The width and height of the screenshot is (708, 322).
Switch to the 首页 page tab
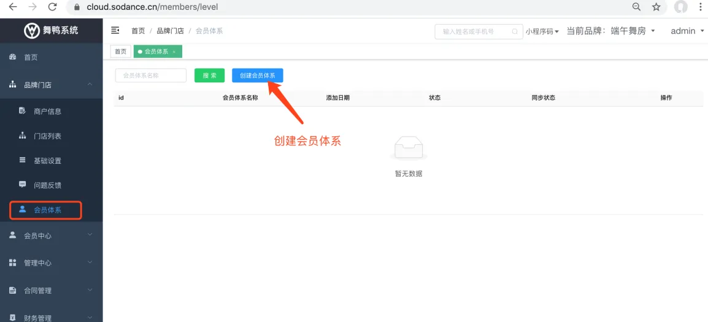coord(121,52)
